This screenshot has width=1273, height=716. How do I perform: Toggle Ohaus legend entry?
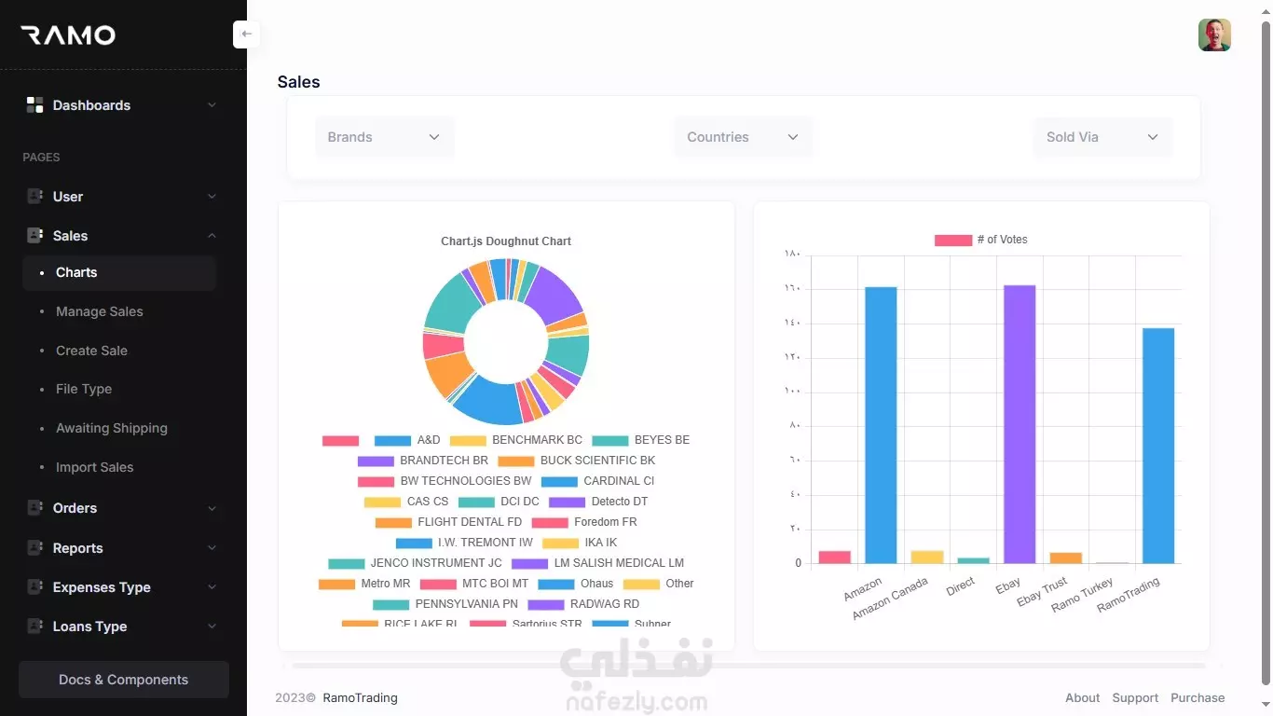576,584
